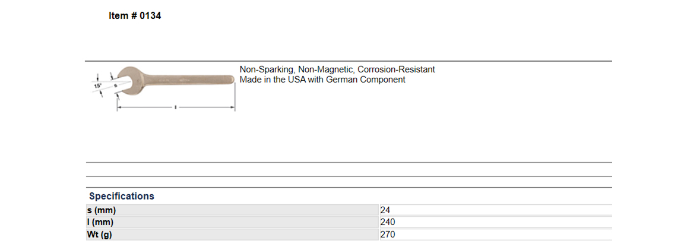687x247 pixels.
Task: Click the 's' jaw-opening dimension label
Action: point(115,86)
